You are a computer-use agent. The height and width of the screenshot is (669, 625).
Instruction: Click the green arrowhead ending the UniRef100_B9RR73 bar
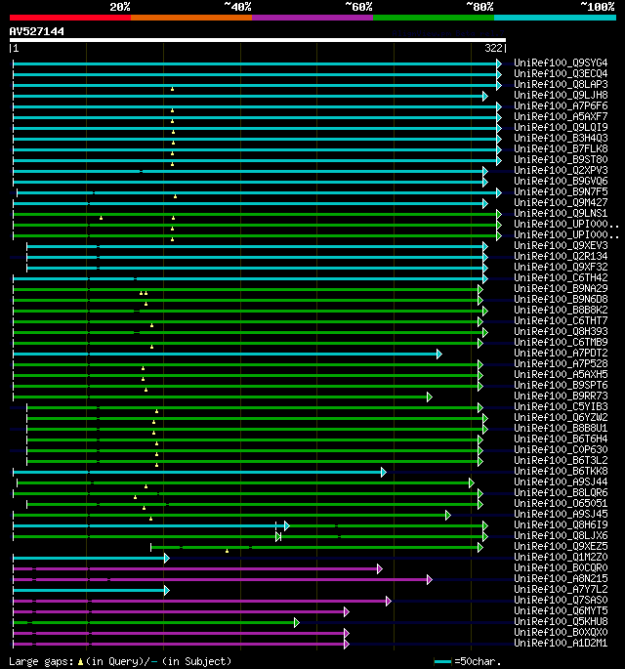coord(429,397)
